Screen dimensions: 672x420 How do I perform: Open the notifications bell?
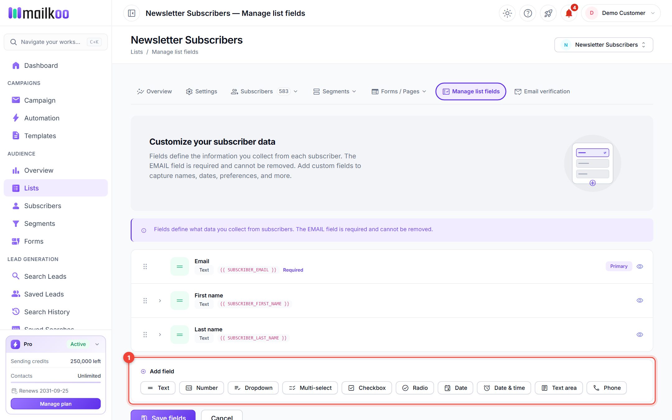[x=569, y=13]
